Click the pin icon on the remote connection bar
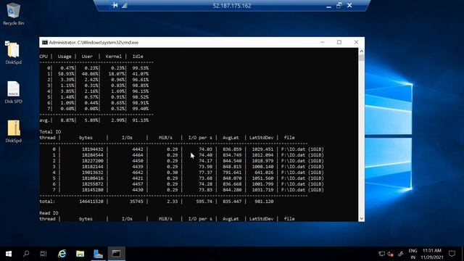This screenshot has width=464, height=261. 115,5
